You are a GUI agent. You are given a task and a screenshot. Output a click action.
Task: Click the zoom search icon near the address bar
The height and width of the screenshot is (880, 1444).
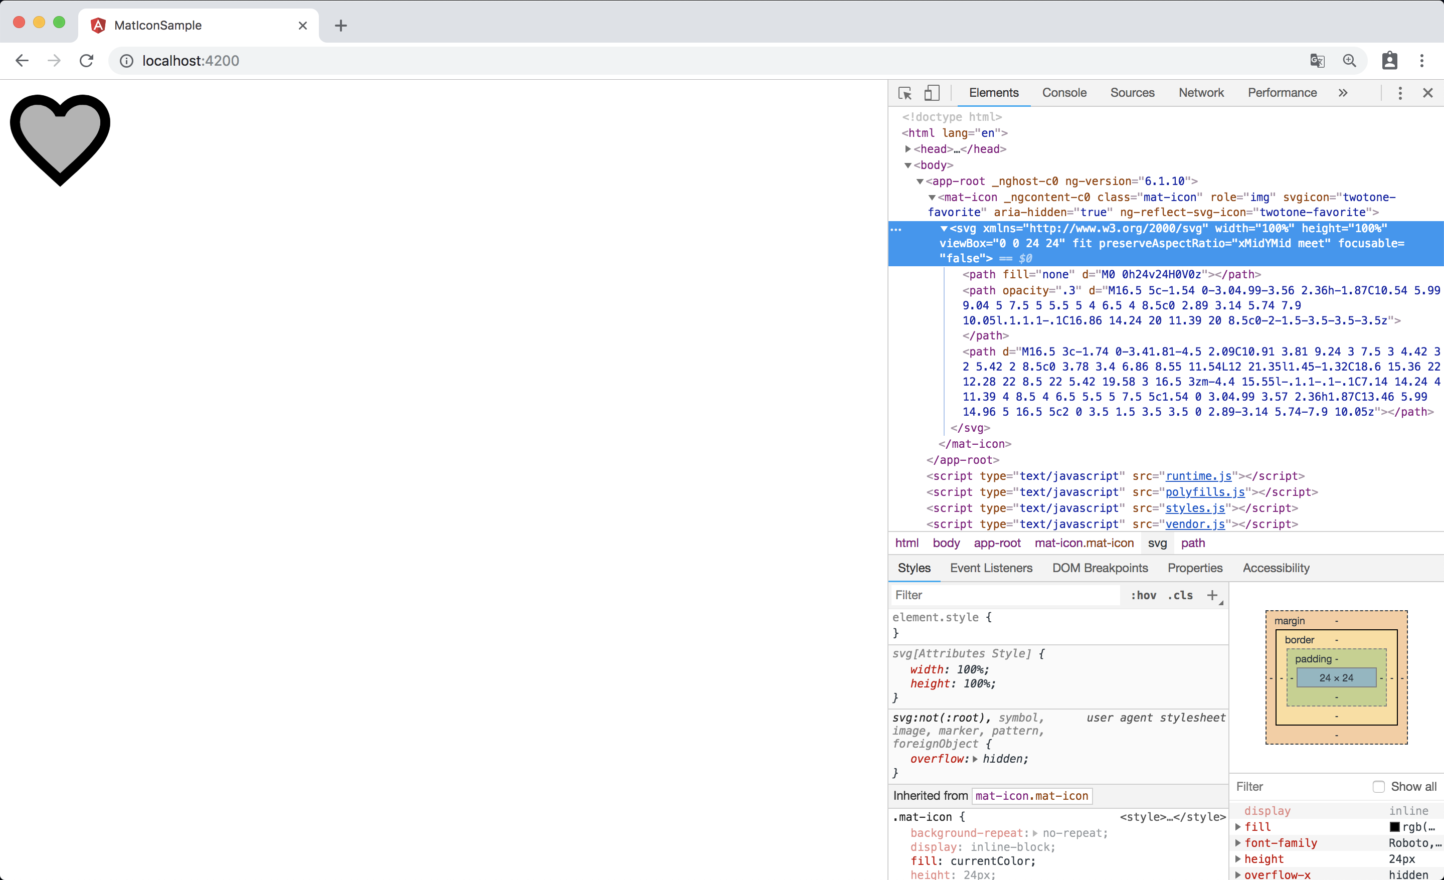coord(1350,60)
